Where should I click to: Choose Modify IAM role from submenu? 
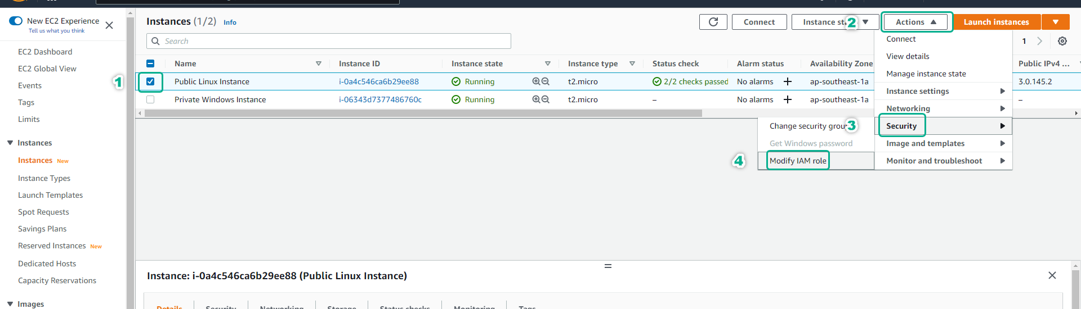pyautogui.click(x=797, y=161)
